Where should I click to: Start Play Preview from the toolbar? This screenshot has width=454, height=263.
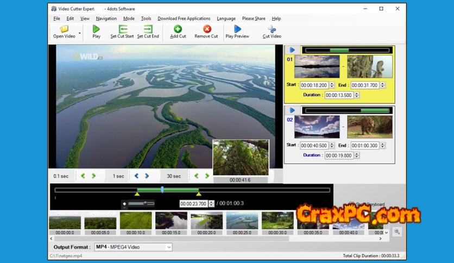click(237, 29)
